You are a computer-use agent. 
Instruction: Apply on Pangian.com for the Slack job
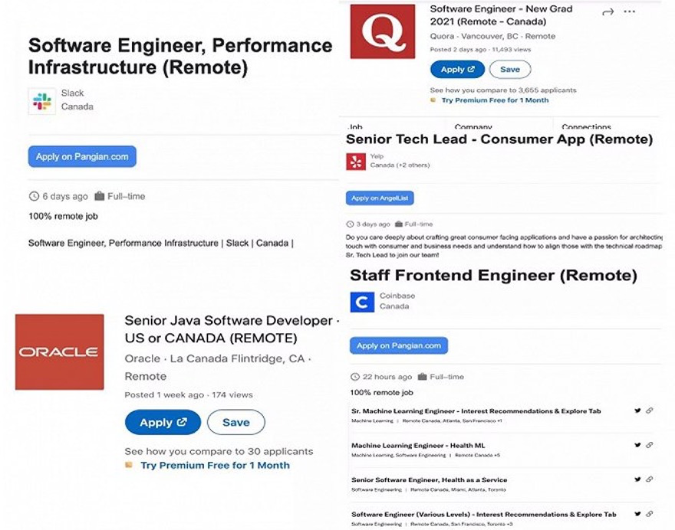click(82, 156)
